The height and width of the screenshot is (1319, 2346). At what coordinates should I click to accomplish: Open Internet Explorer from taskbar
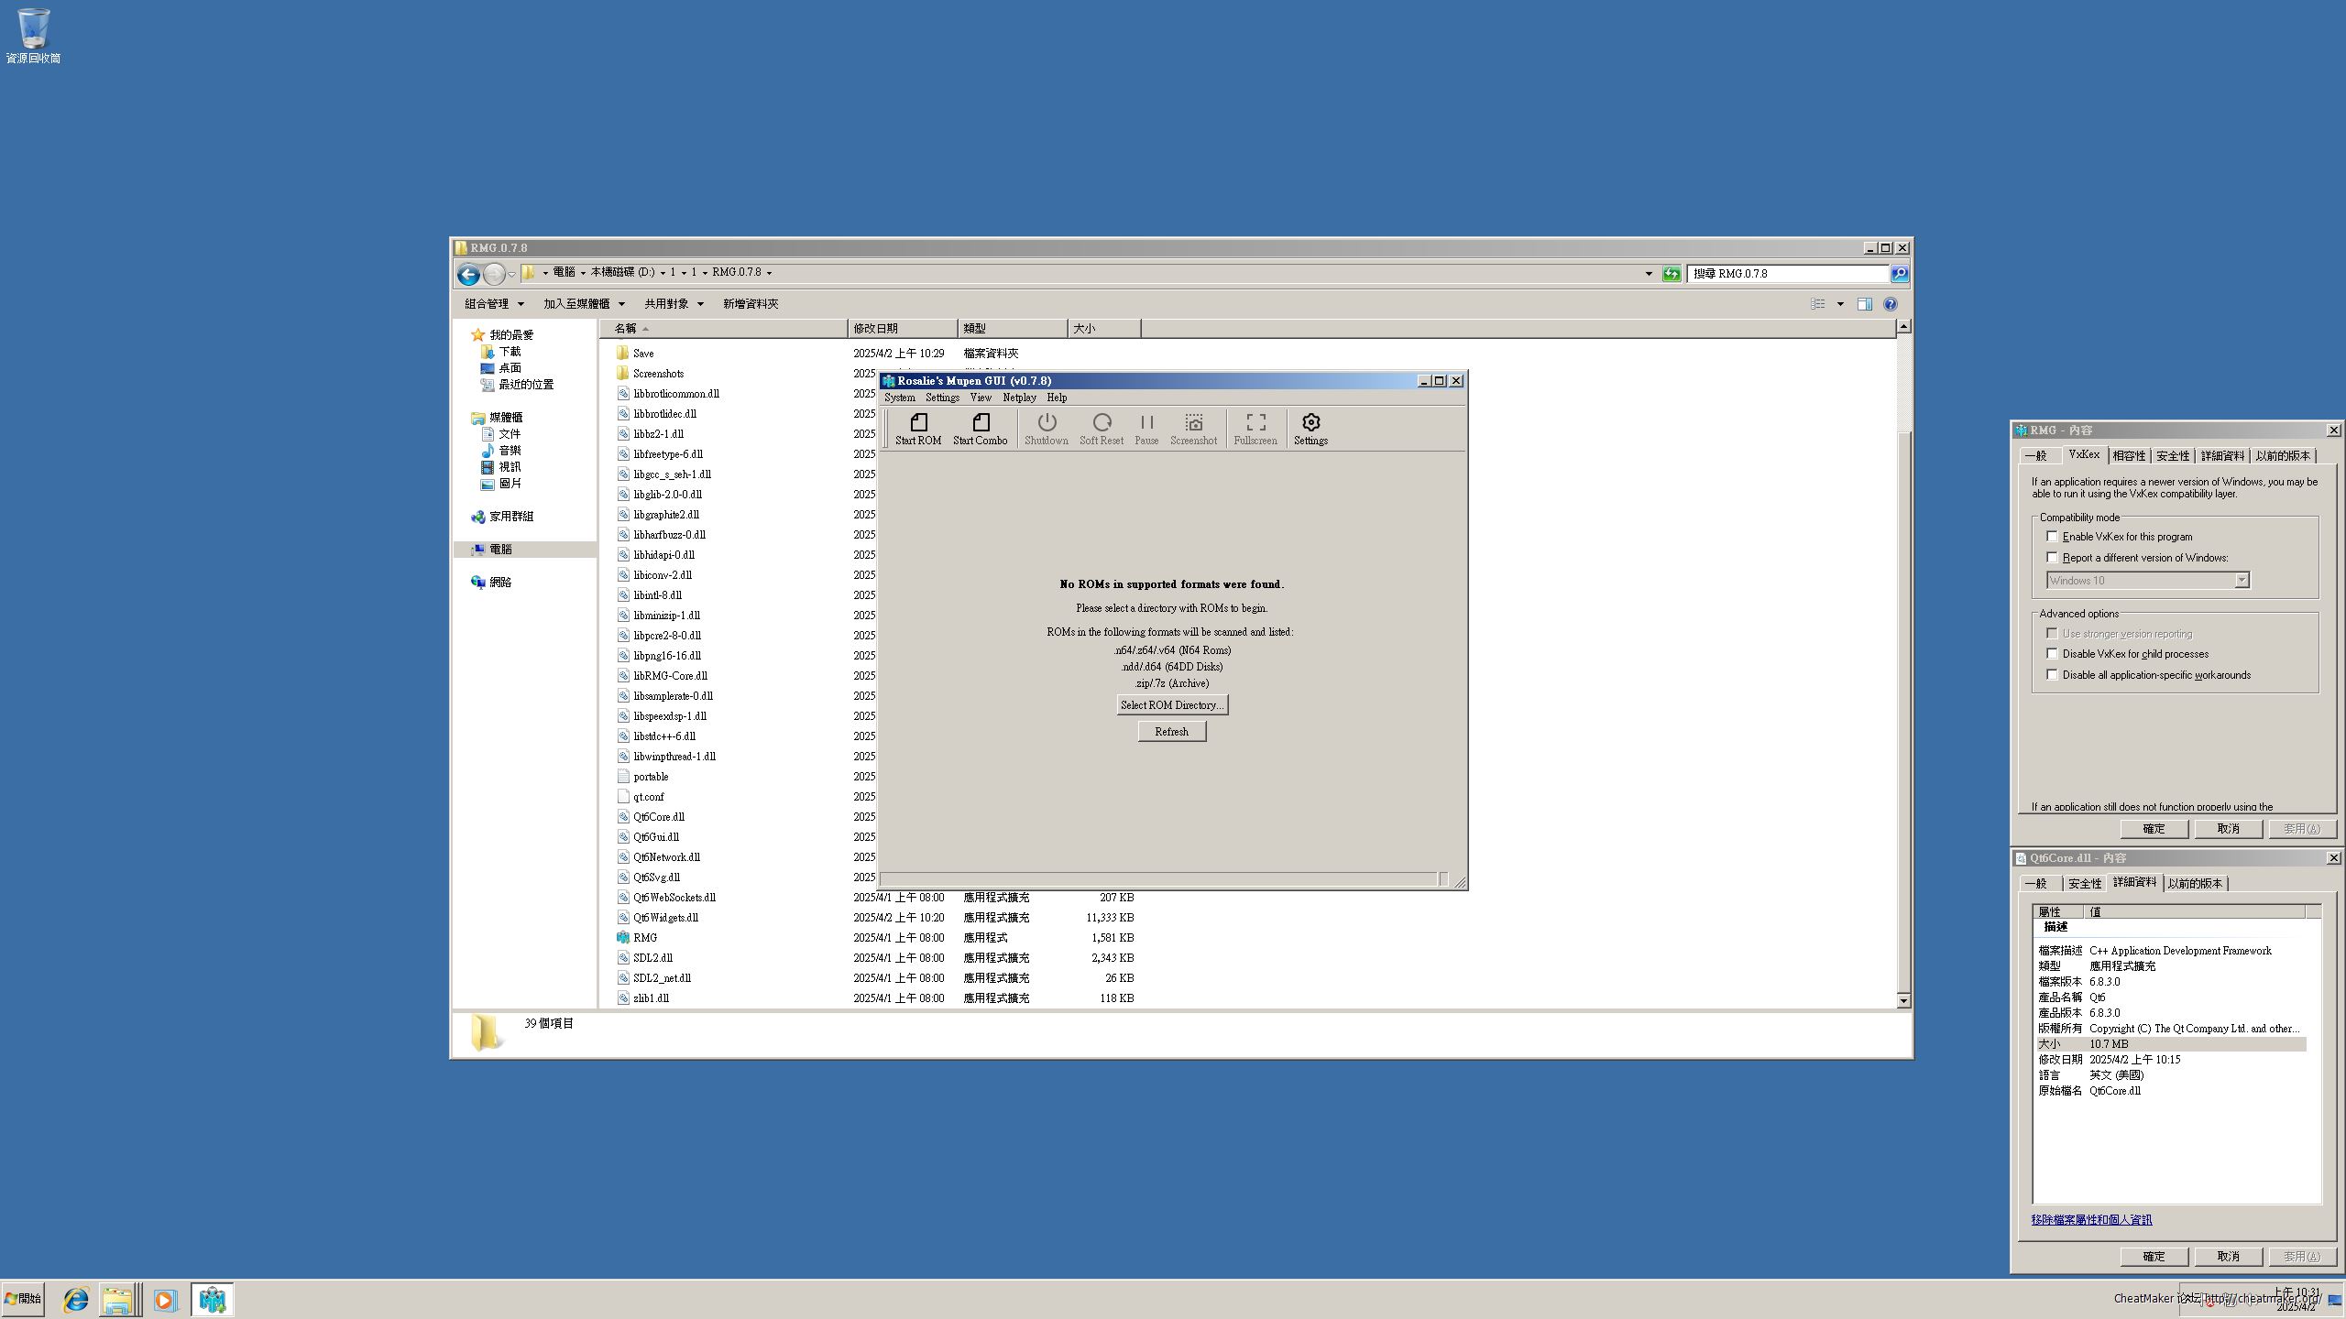point(75,1299)
